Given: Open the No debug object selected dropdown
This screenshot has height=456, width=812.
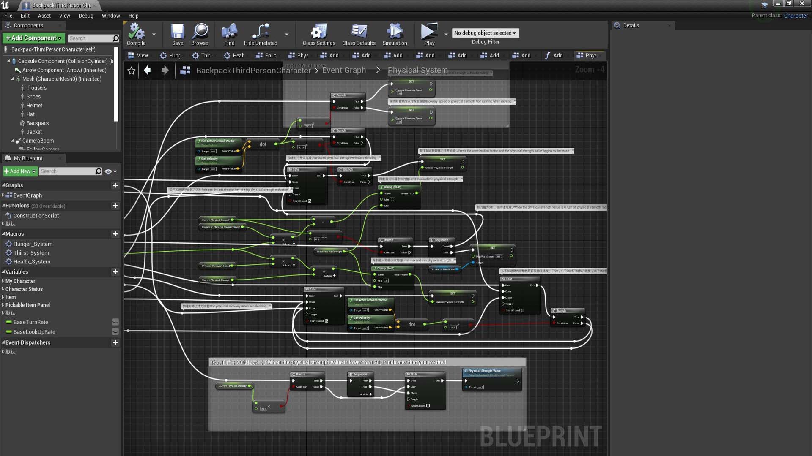Looking at the screenshot, I should 485,33.
